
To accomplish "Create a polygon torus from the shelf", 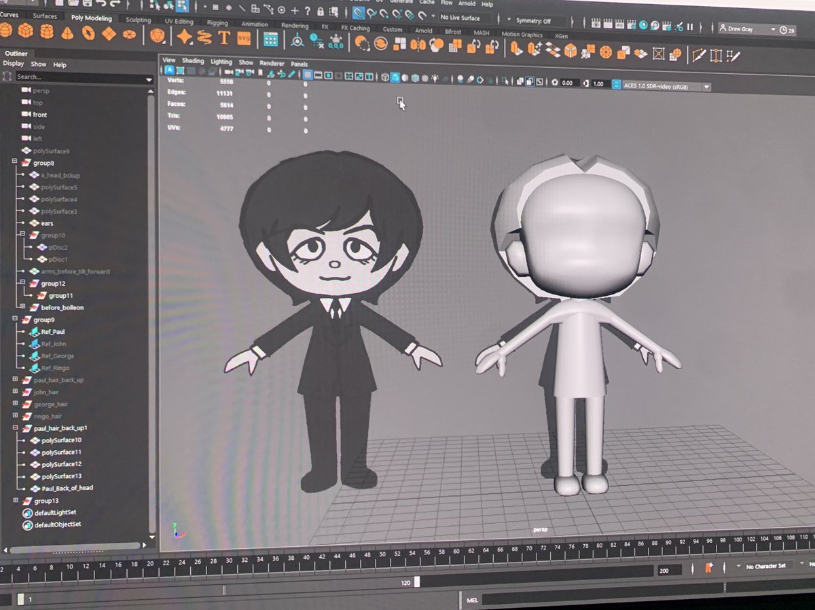I will 88,33.
